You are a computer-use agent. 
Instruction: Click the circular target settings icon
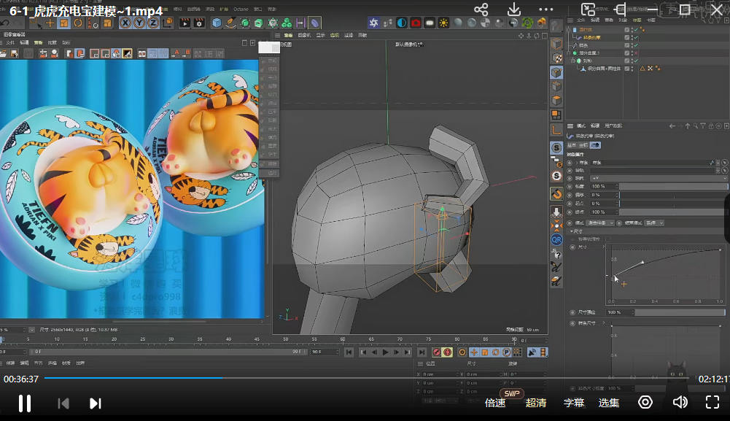point(645,402)
